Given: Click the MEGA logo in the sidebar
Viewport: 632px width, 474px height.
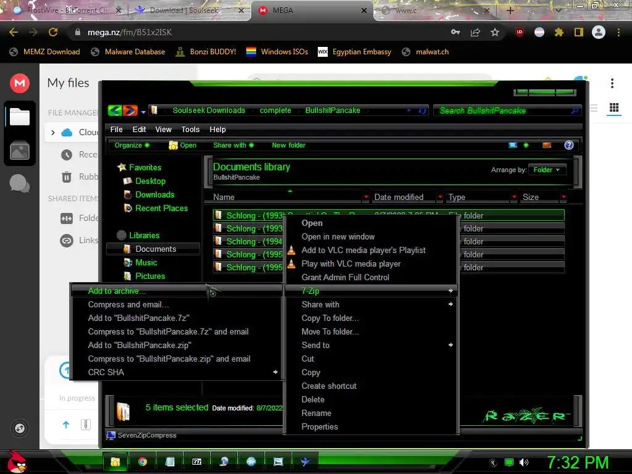Looking at the screenshot, I should point(19,83).
